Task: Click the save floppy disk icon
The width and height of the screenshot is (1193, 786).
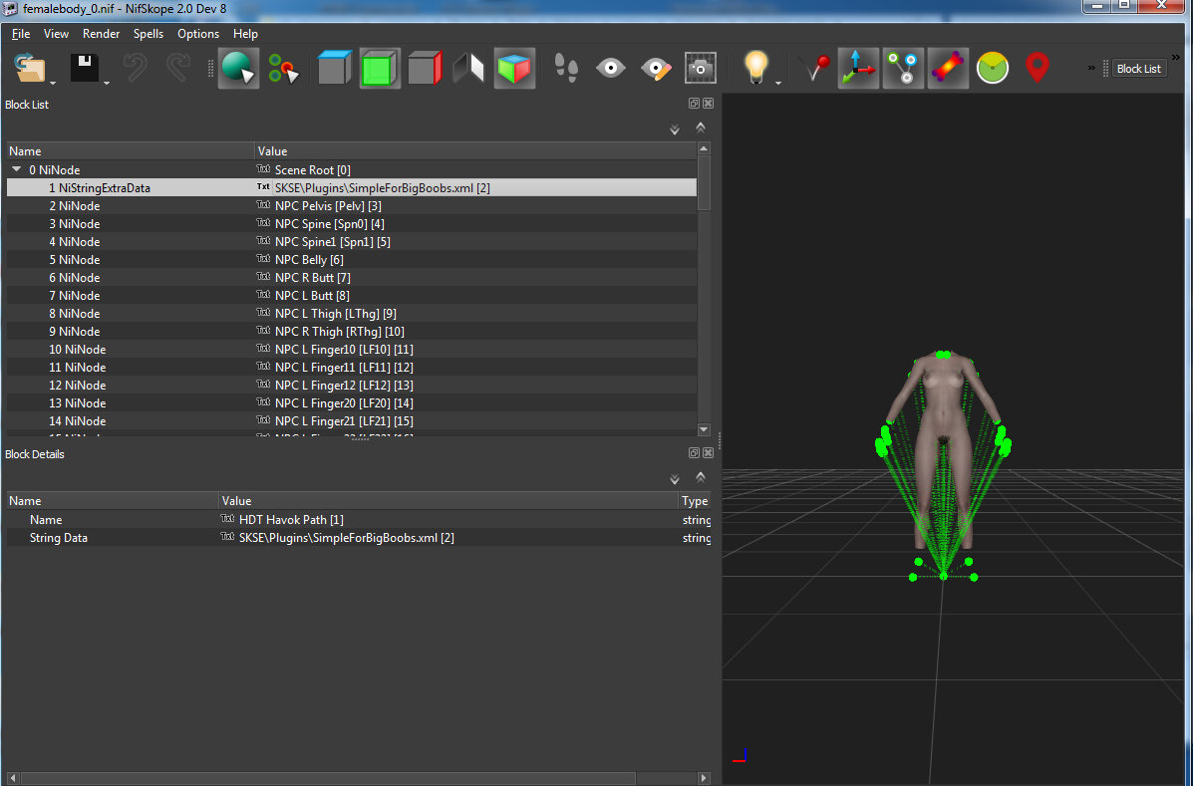Action: 84,69
